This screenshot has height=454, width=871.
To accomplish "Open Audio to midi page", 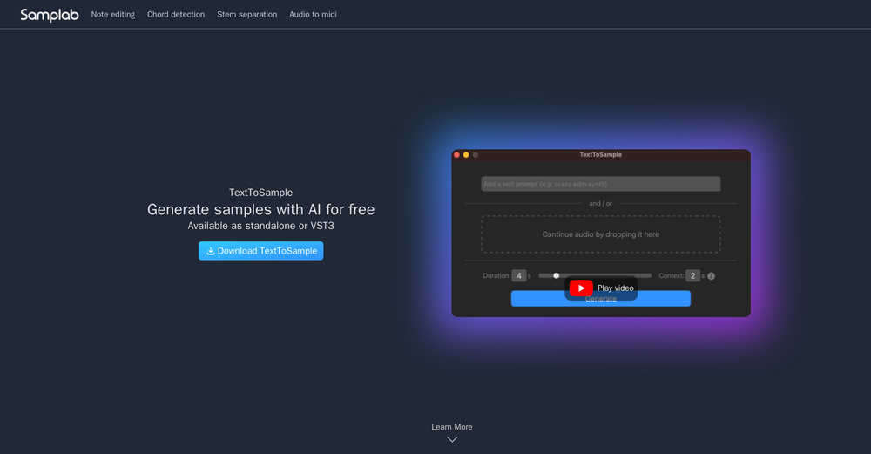I will tap(313, 15).
